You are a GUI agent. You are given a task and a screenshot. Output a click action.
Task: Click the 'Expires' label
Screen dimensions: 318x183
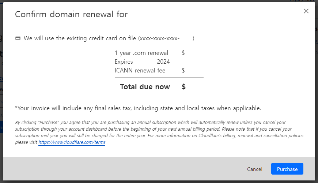click(124, 62)
